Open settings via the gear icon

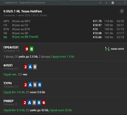[x=113, y=3]
